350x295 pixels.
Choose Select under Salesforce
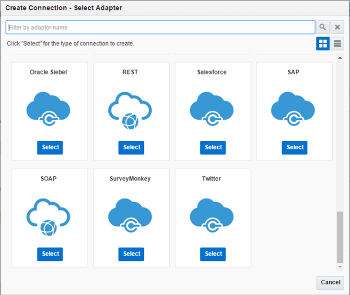(x=213, y=147)
